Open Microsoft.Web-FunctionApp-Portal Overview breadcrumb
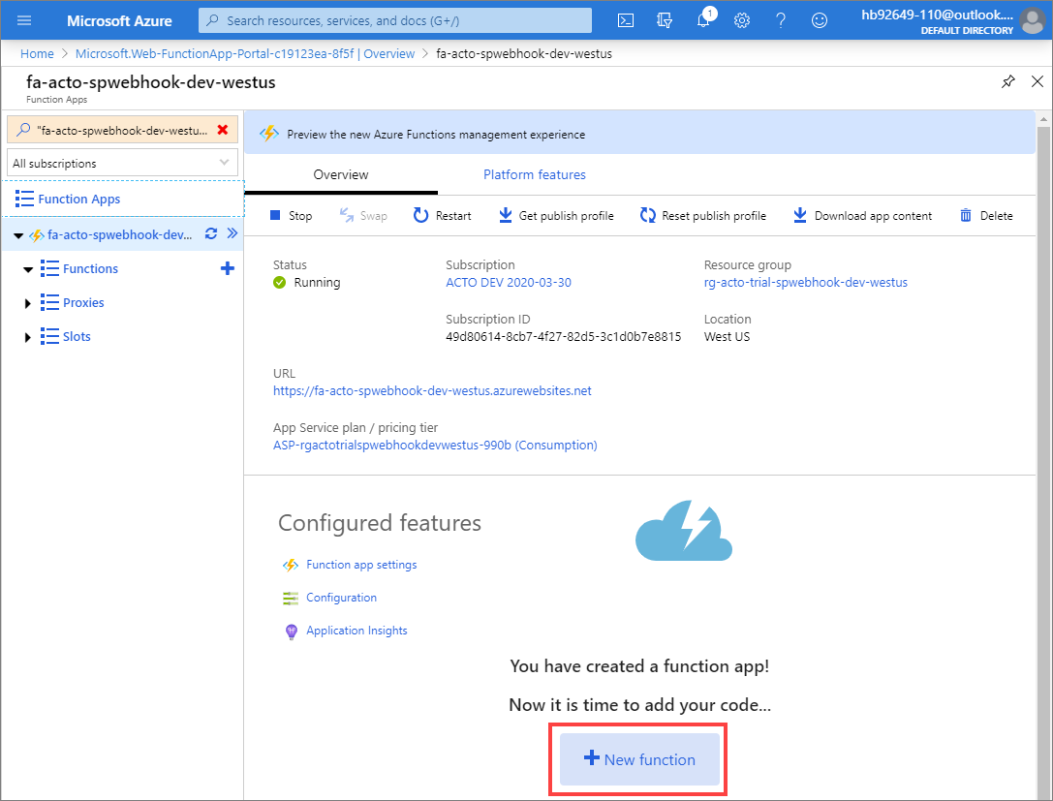Image resolution: width=1053 pixels, height=801 pixels. point(244,53)
